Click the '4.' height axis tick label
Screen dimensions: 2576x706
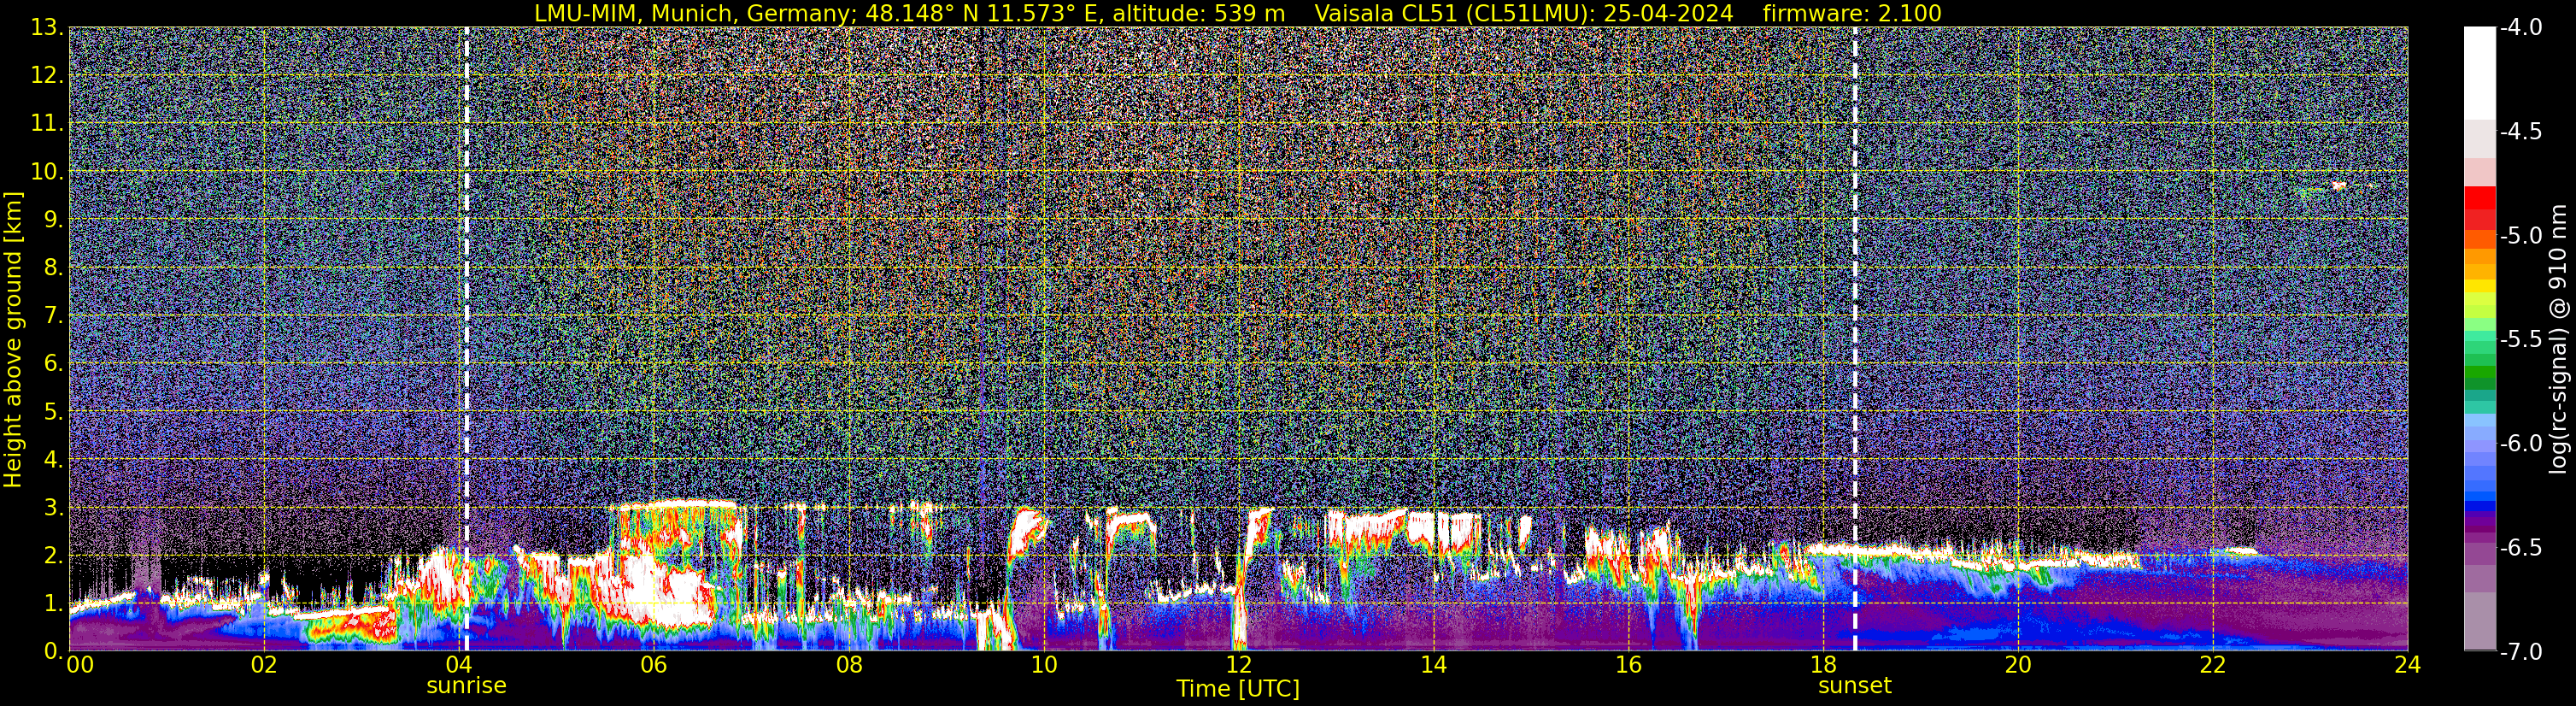(x=54, y=459)
